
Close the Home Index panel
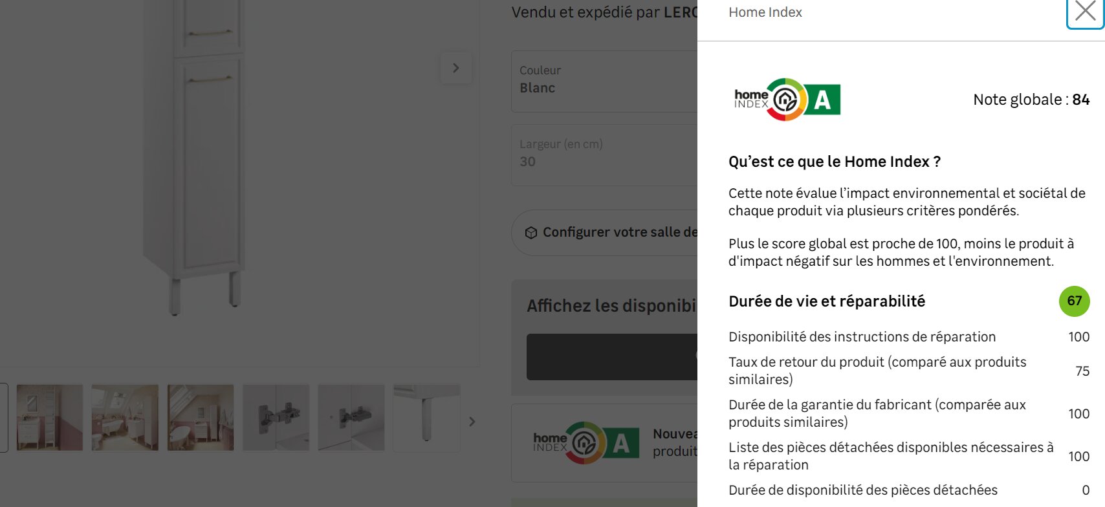tap(1085, 12)
